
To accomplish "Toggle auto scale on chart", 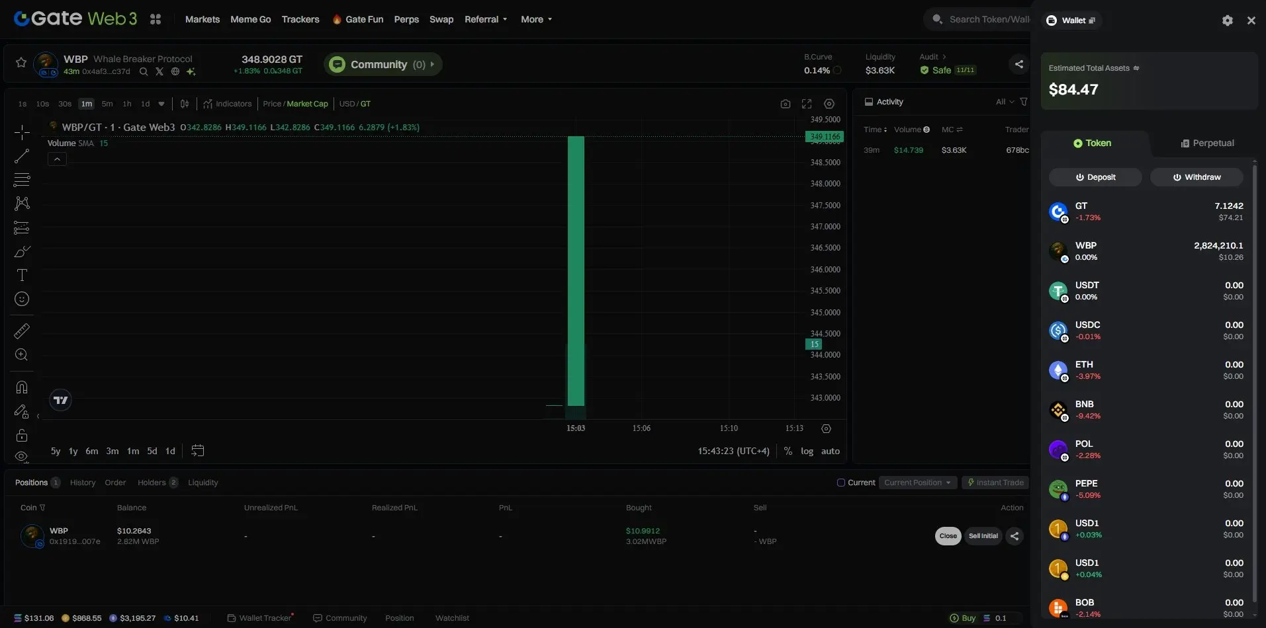I will 831,451.
